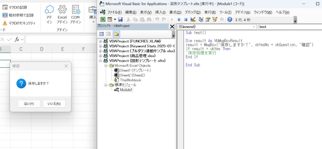The width and height of the screenshot is (322, 149).
Task: Collapse the Microsoft Excel Objects folder
Action: point(106,66)
